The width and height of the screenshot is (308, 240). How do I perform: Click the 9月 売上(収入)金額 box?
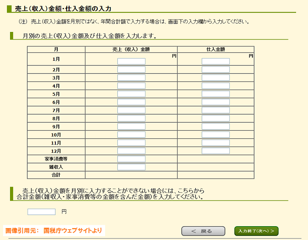click(x=131, y=127)
